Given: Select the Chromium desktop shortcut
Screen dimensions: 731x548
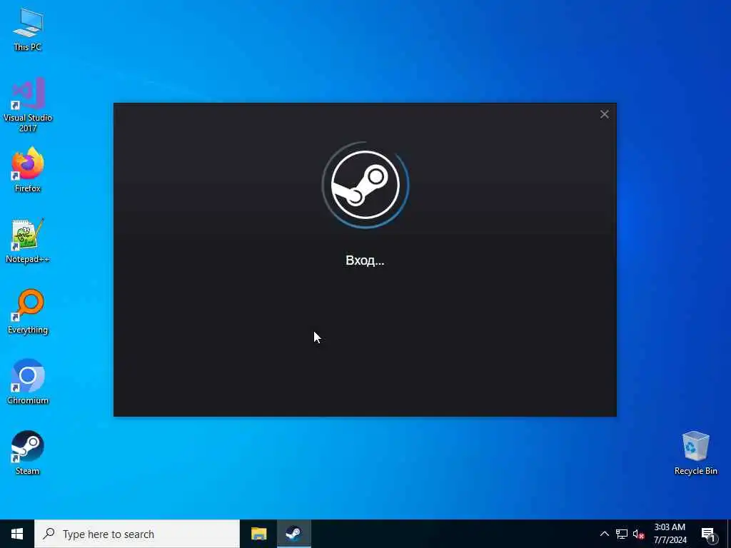Looking at the screenshot, I should (x=28, y=382).
